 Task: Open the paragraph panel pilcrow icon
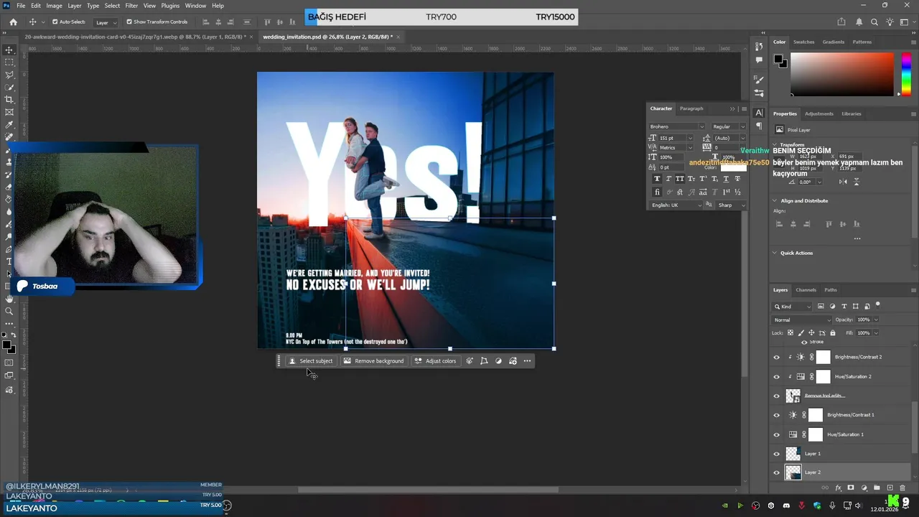(x=759, y=126)
